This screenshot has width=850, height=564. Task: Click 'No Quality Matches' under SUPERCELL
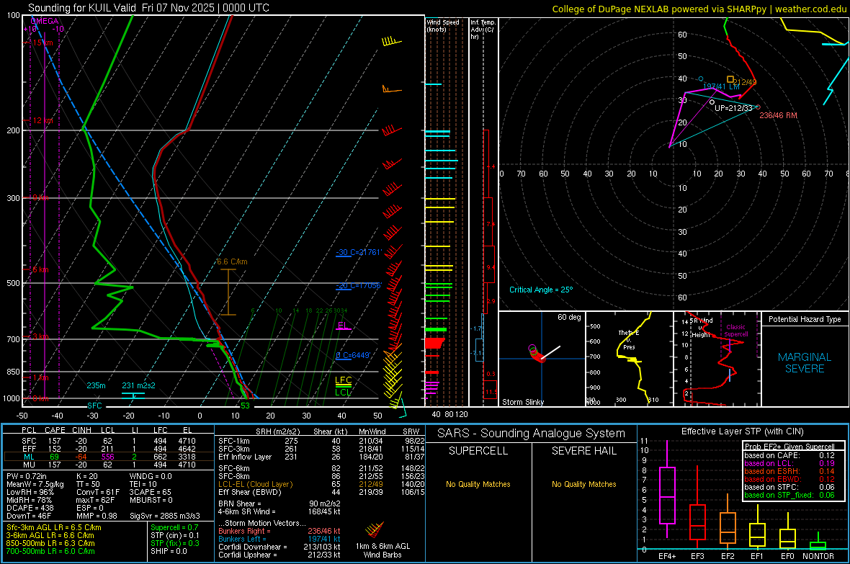(478, 484)
